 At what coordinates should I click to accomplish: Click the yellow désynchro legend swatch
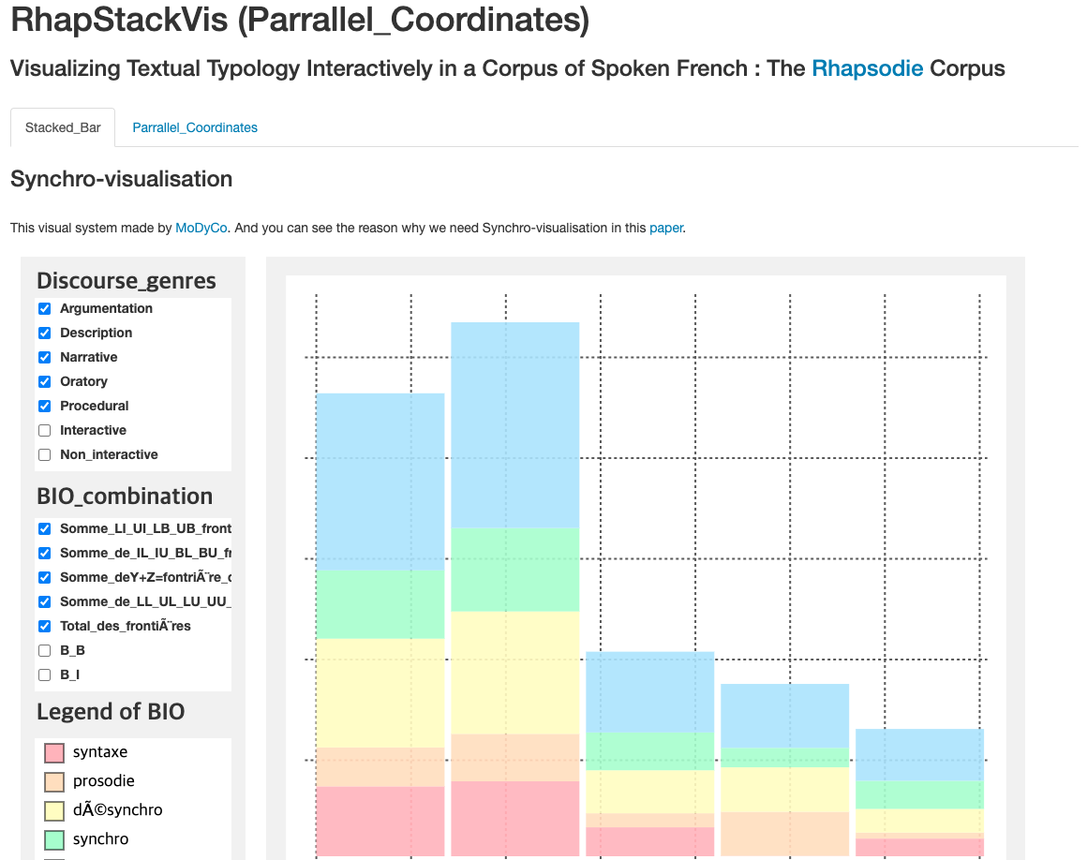[54, 810]
